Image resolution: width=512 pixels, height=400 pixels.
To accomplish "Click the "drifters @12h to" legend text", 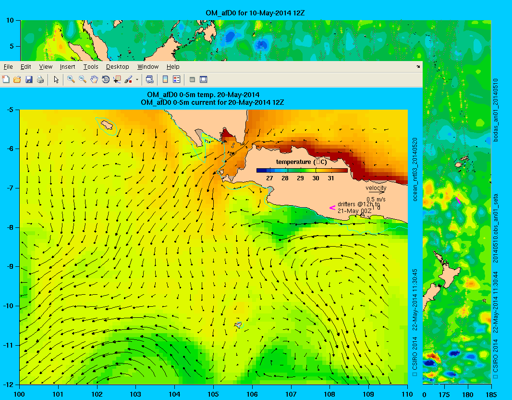I will tap(358, 204).
